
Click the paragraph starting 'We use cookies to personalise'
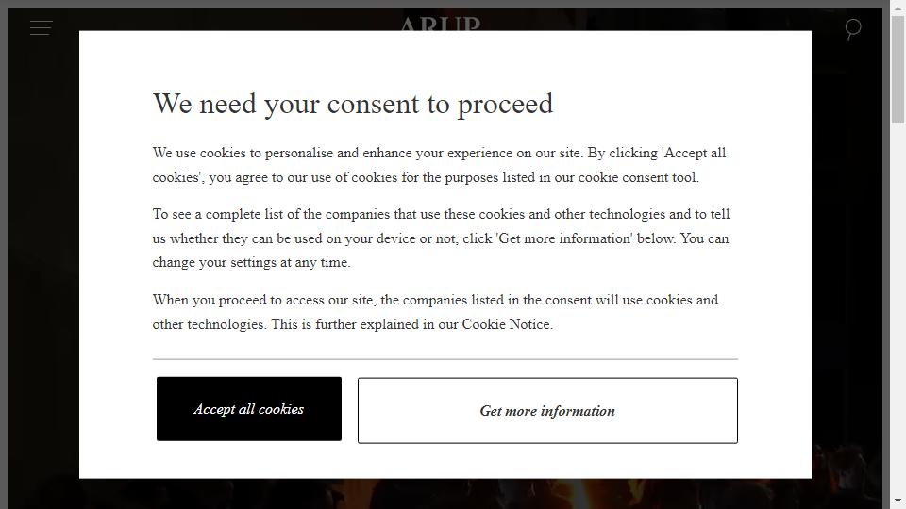point(439,165)
